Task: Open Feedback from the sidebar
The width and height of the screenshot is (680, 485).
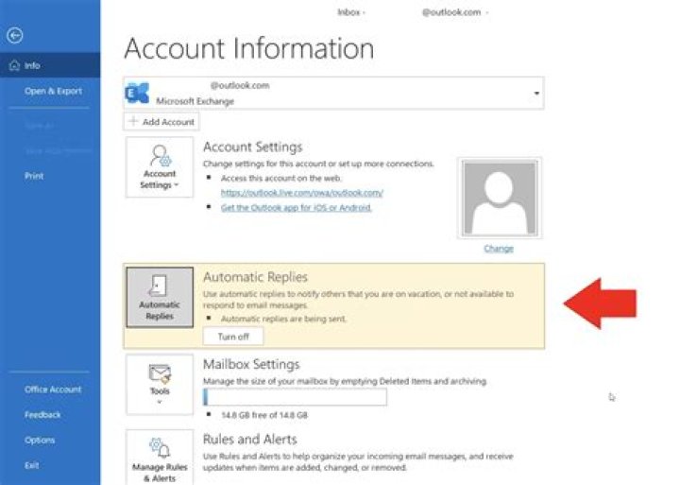Action: [x=42, y=415]
